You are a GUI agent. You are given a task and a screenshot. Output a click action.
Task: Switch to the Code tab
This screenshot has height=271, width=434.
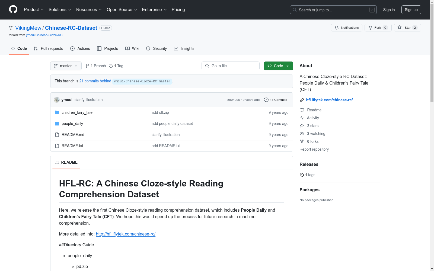click(x=19, y=49)
